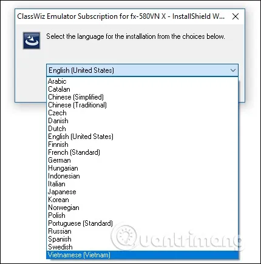Select highlighted Vietnamese (Vietnam) option
This screenshot has height=264, width=261.
pos(142,255)
